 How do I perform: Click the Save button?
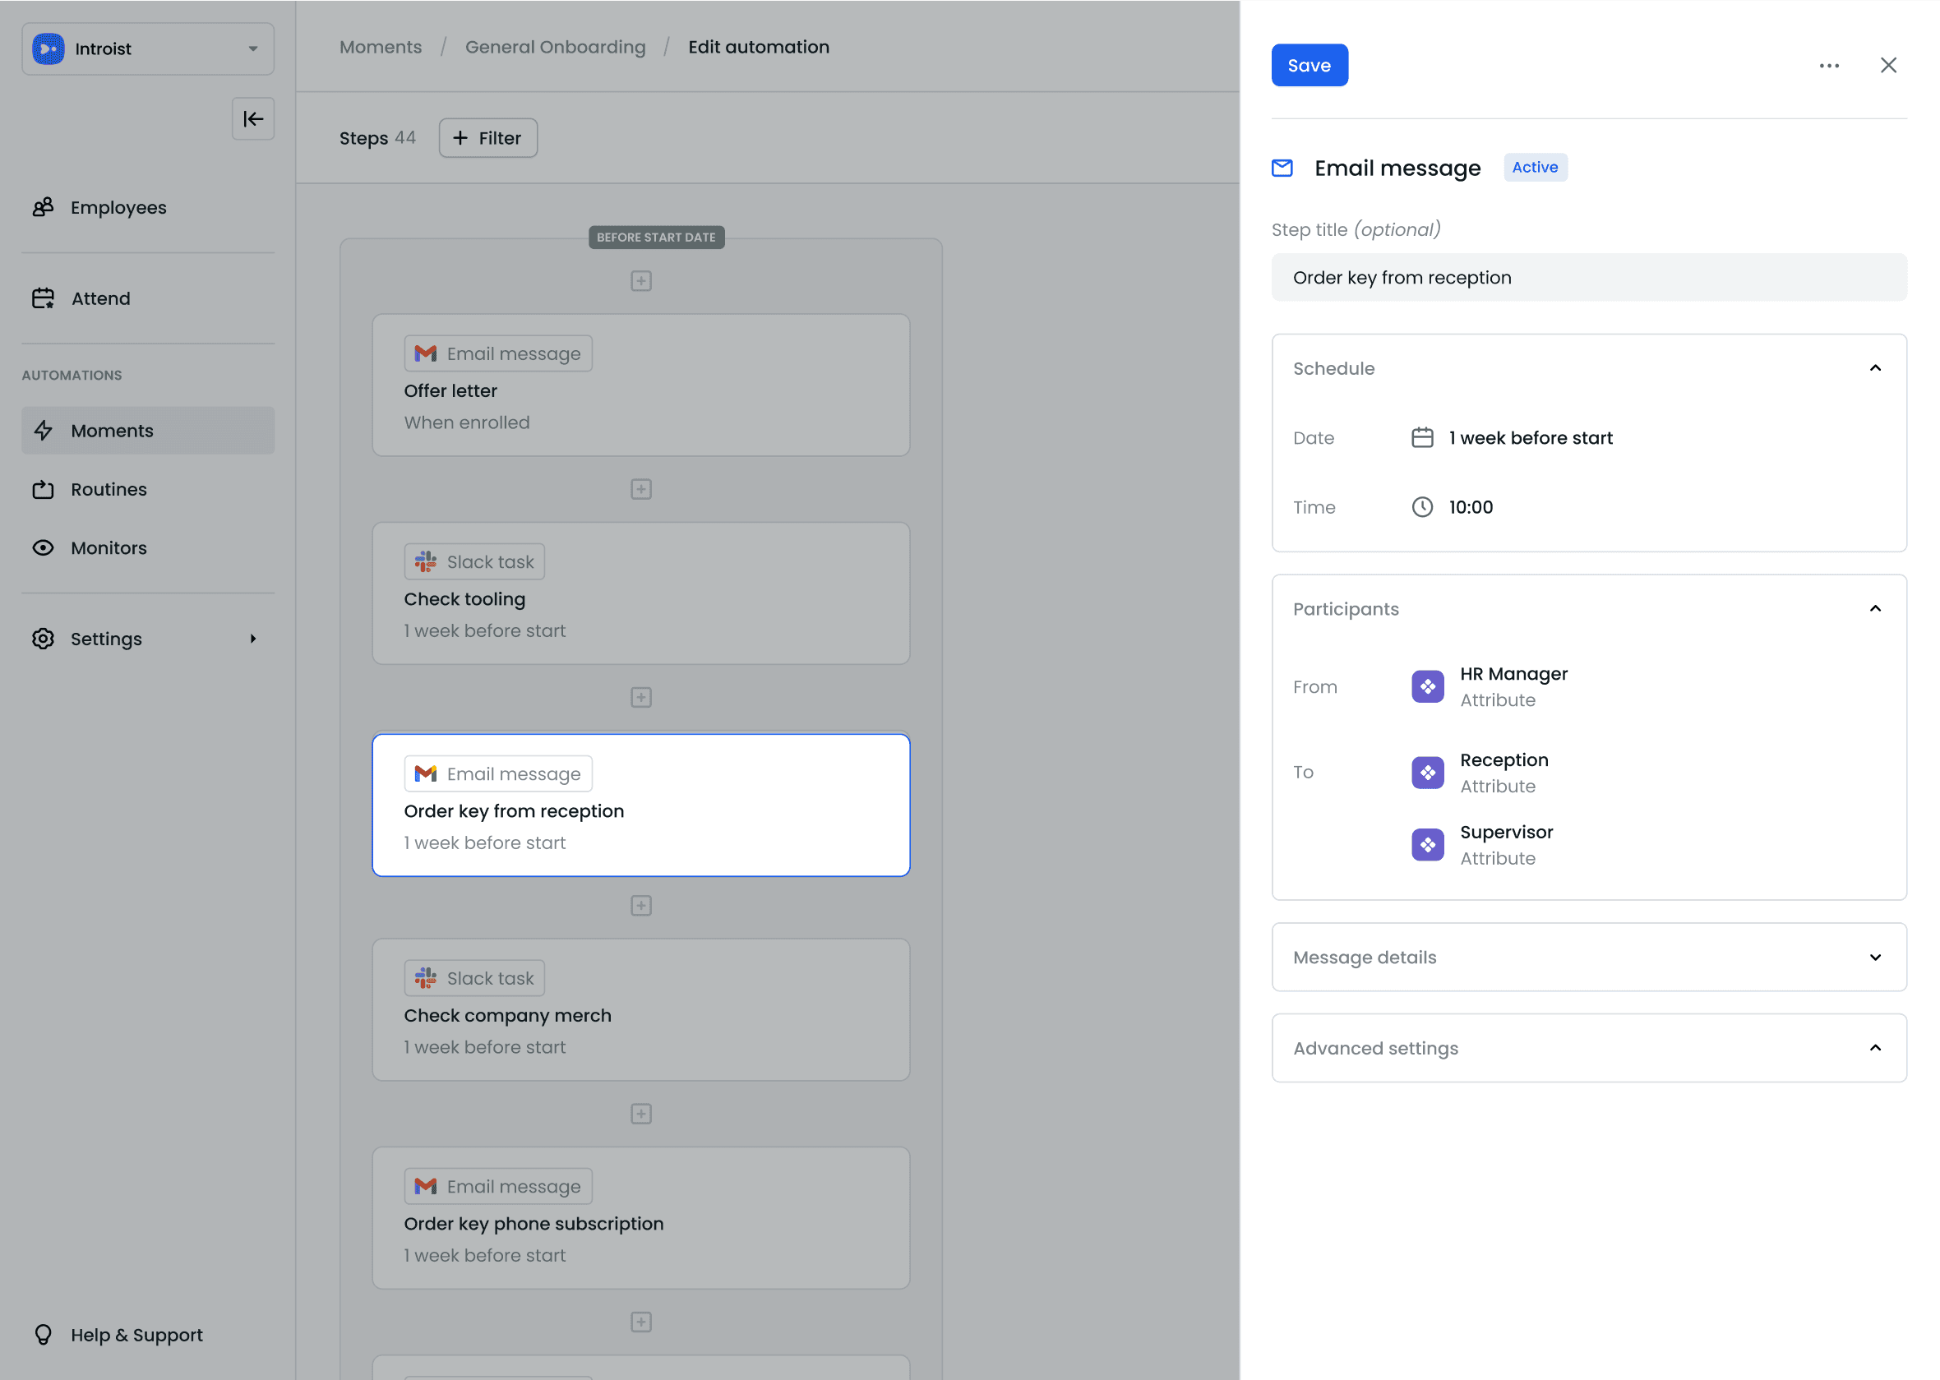1309,66
